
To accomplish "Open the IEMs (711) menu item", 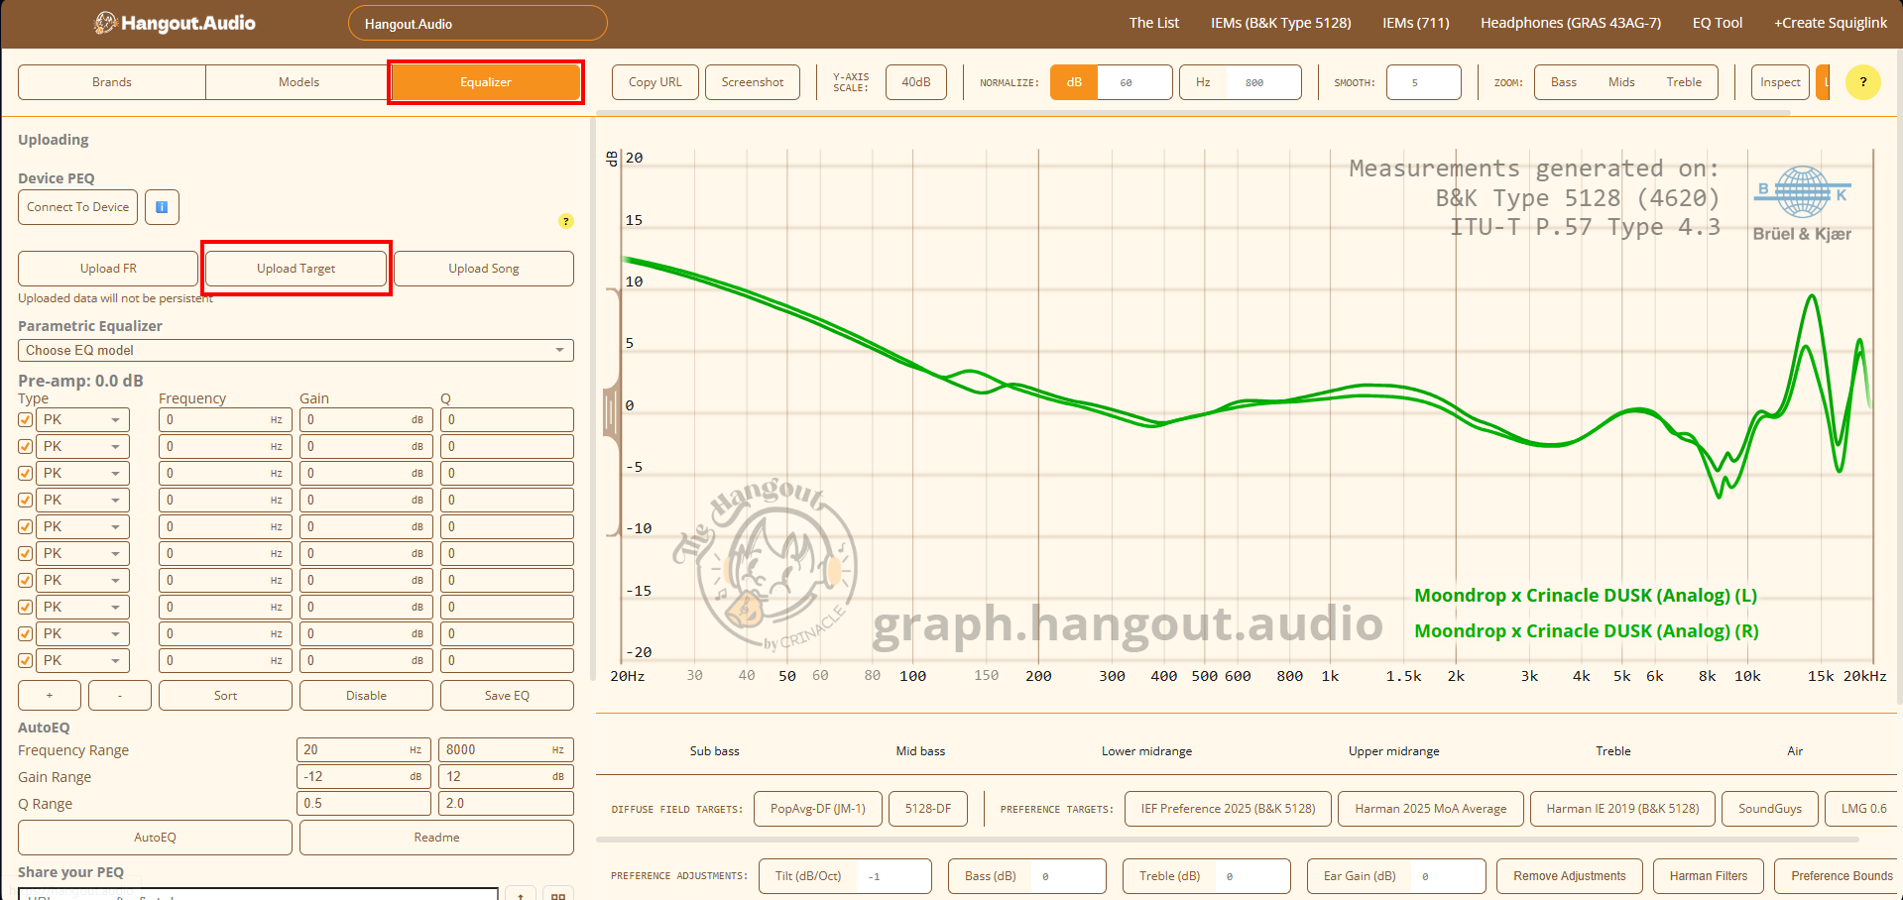I will coord(1415,22).
